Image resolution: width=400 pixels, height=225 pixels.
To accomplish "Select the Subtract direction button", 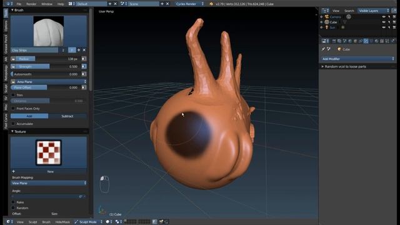I will pos(67,116).
